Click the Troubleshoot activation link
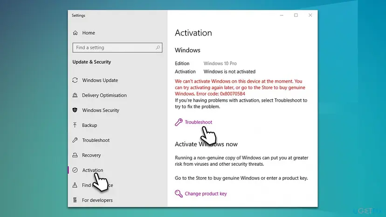Screen dimensions: 386x217 tap(199, 122)
